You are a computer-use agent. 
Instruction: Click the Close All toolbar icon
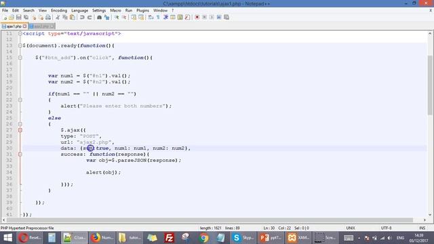tap(41, 18)
